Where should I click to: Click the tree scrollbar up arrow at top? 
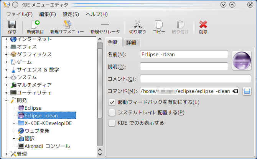click(100, 39)
